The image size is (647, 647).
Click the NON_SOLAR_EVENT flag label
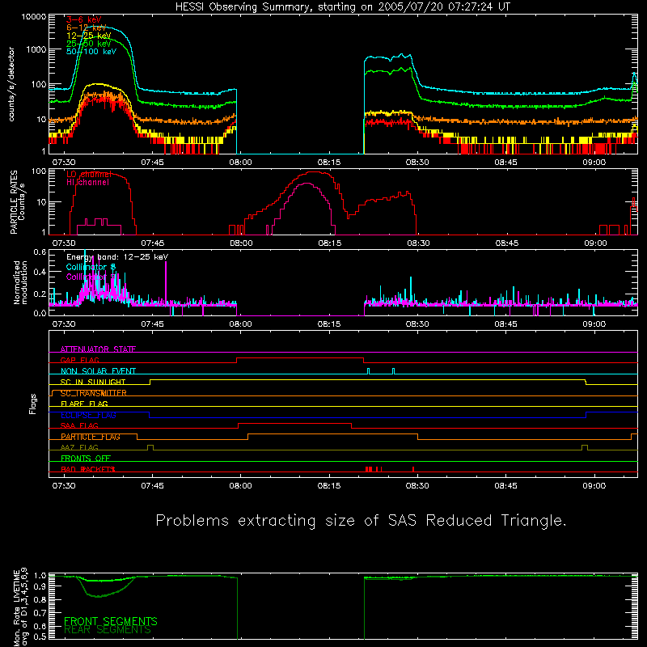coord(98,371)
